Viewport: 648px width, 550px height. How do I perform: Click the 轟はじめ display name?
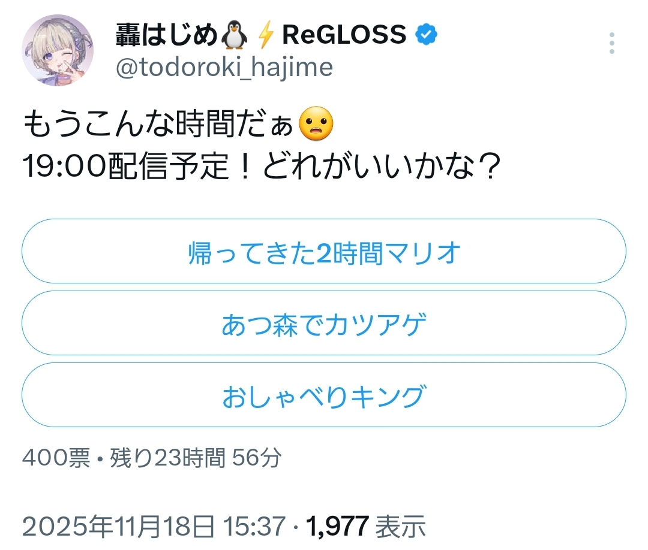click(x=166, y=36)
